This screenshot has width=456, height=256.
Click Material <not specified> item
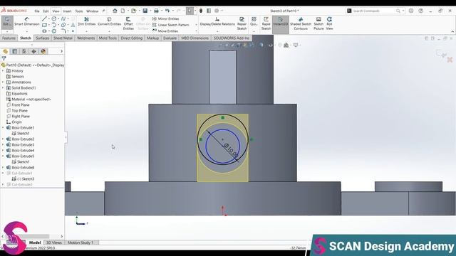point(31,100)
